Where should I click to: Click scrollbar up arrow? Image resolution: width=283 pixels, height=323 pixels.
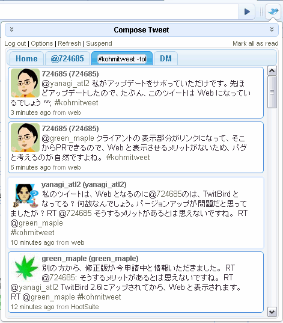272,71
